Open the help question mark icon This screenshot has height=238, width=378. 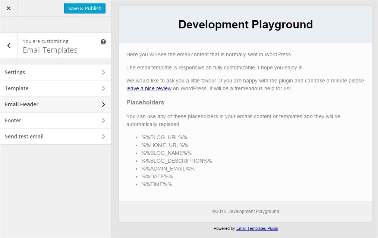coord(103,42)
